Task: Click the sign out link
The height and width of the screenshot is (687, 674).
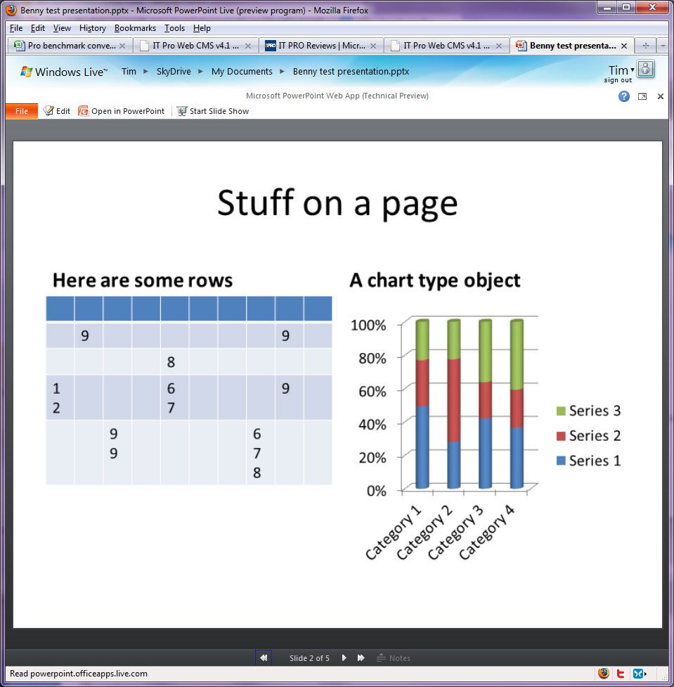Action: pyautogui.click(x=619, y=80)
